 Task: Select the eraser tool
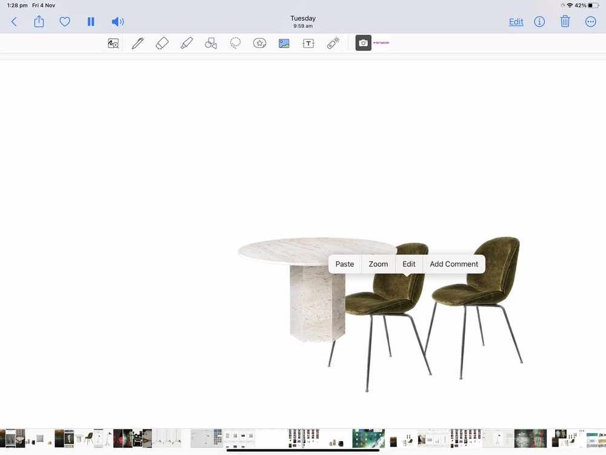coord(162,43)
